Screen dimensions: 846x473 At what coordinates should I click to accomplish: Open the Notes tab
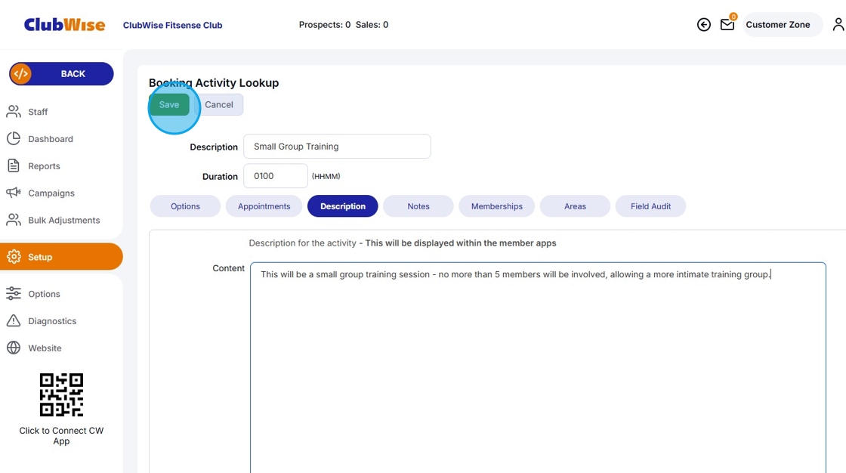[418, 206]
